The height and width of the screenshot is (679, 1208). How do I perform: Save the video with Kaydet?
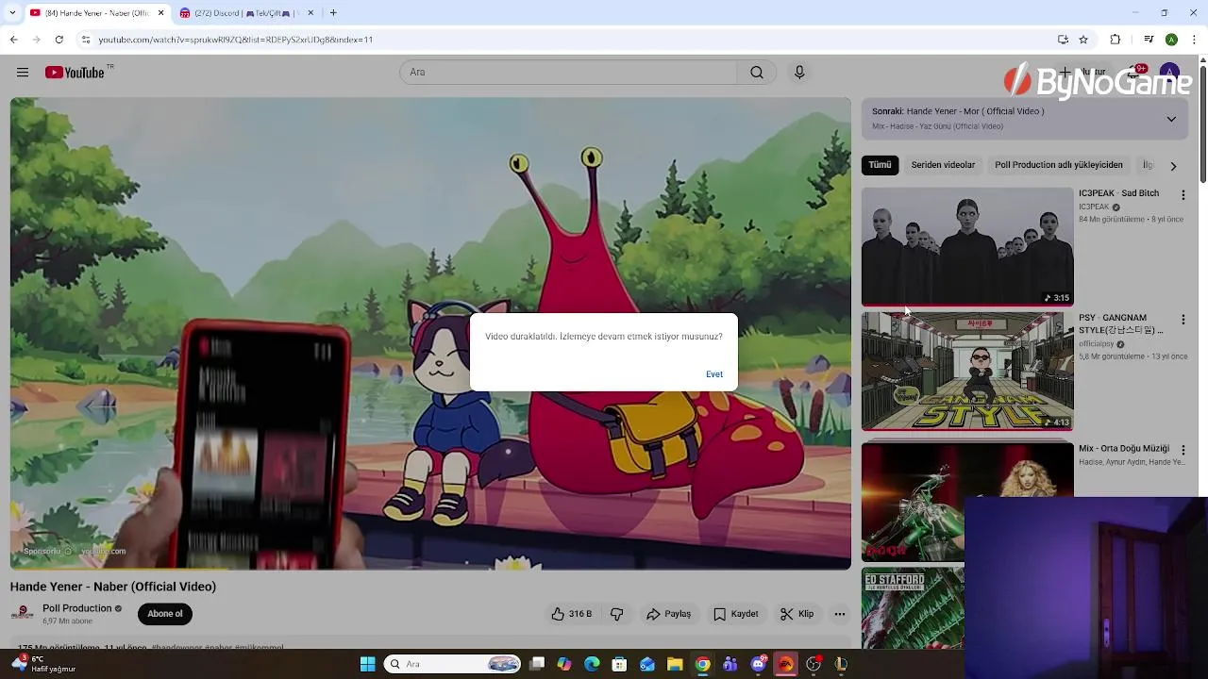[736, 614]
